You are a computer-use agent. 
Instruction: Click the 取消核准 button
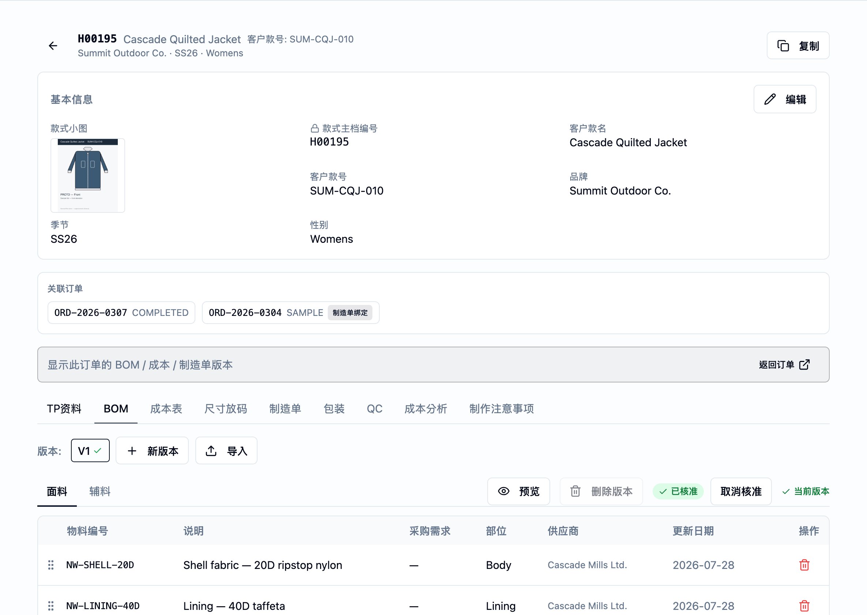(741, 491)
